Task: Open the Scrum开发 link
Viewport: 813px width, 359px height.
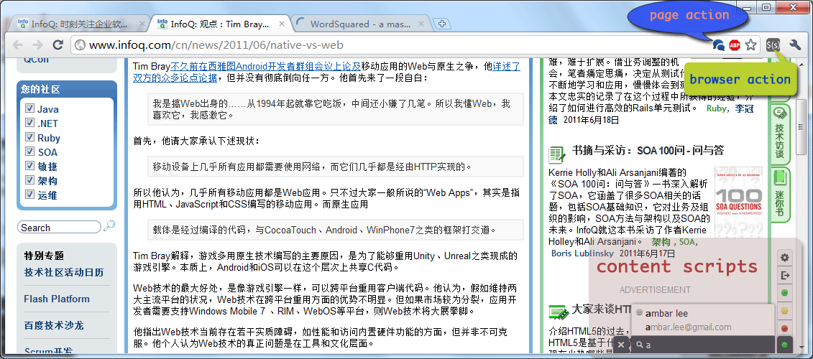Action: [48, 353]
